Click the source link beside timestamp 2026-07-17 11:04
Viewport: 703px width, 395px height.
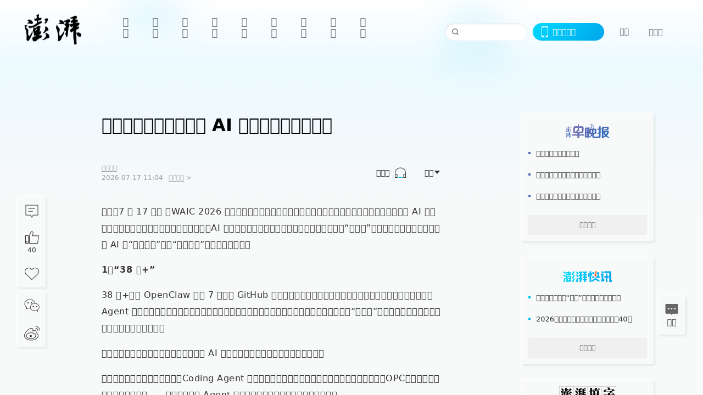click(180, 178)
